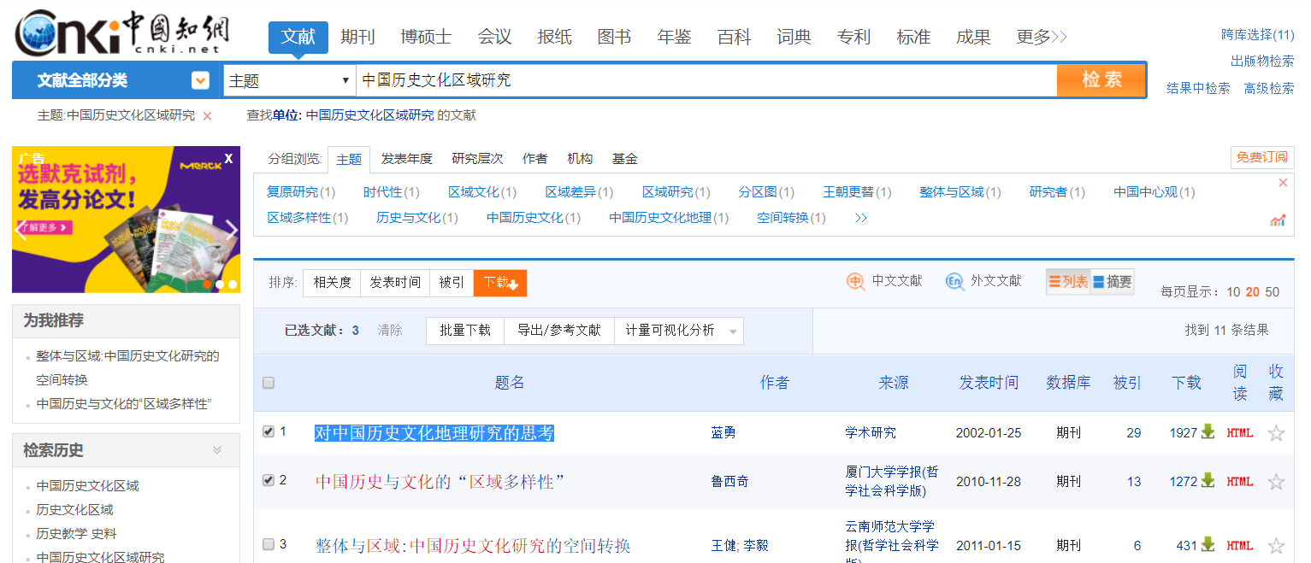Close the Merck advertisement banner
Image resolution: width=1311 pixels, height=563 pixels.
(x=228, y=158)
